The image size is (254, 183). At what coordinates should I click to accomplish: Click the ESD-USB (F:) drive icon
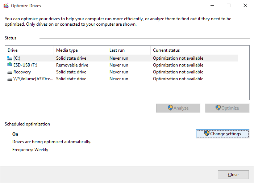click(x=10, y=65)
